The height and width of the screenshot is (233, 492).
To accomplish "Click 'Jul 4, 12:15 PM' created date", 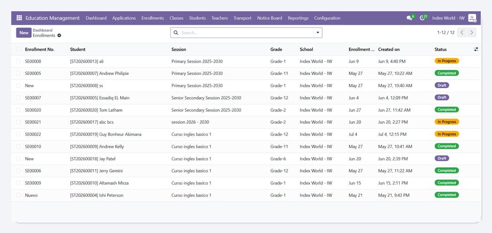I will (392, 135).
